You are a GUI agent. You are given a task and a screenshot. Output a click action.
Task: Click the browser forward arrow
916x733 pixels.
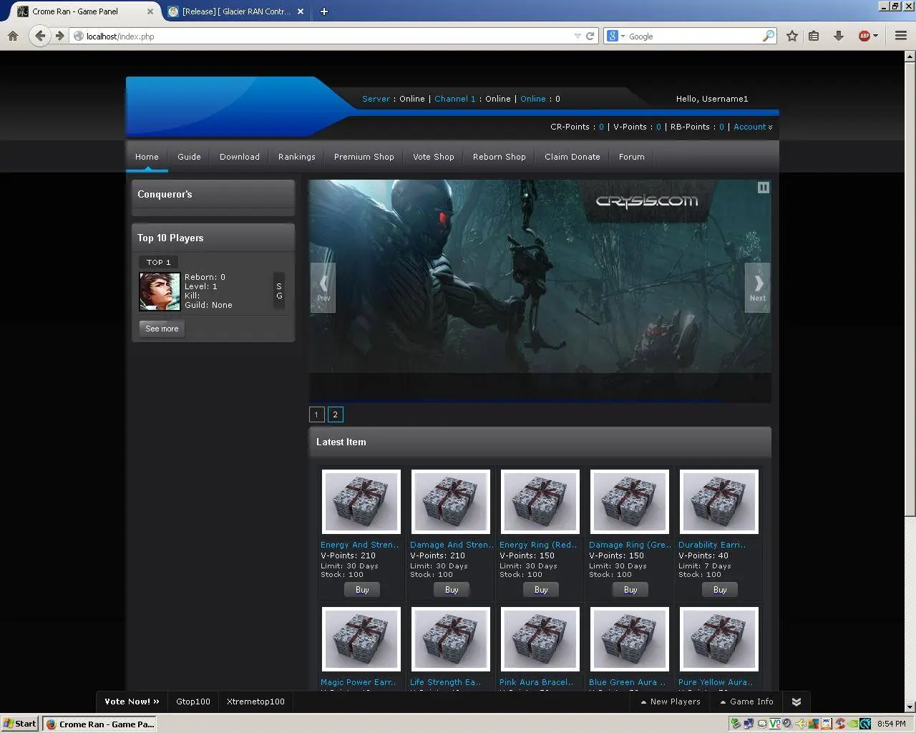[x=59, y=36]
